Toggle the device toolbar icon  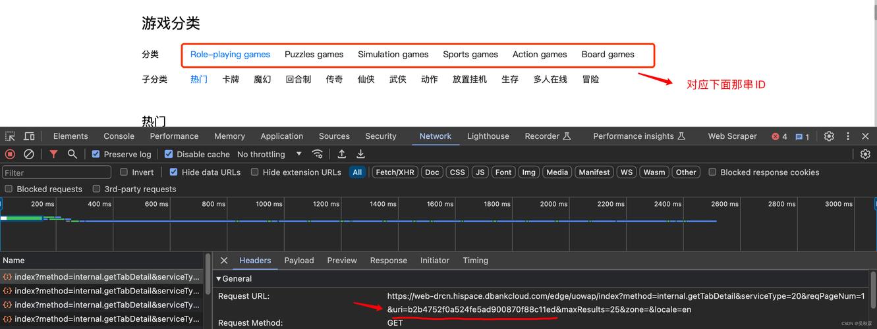pos(30,136)
